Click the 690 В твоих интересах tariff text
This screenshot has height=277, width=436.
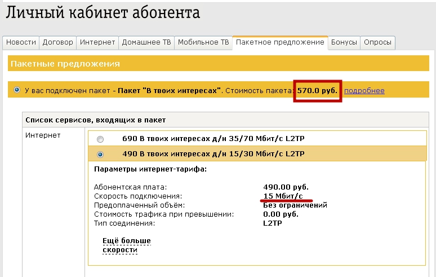(213, 138)
